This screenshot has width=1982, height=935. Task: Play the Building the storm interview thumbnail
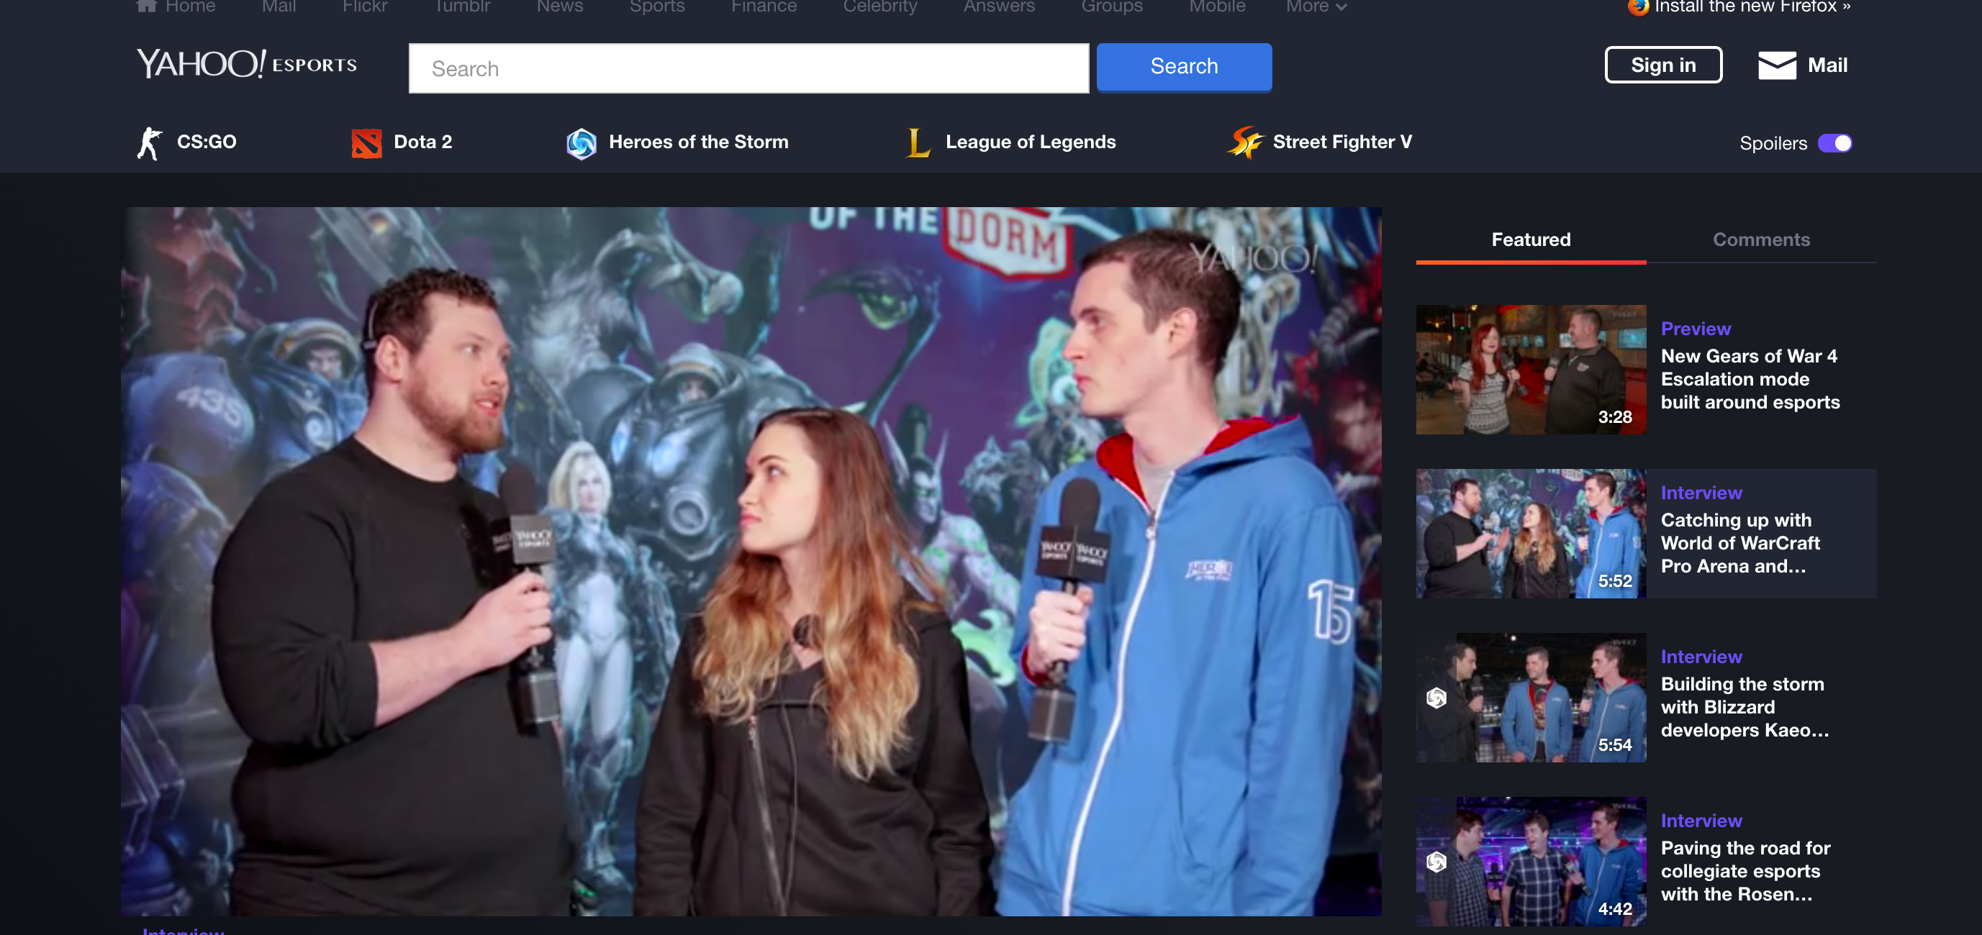pyautogui.click(x=1530, y=698)
